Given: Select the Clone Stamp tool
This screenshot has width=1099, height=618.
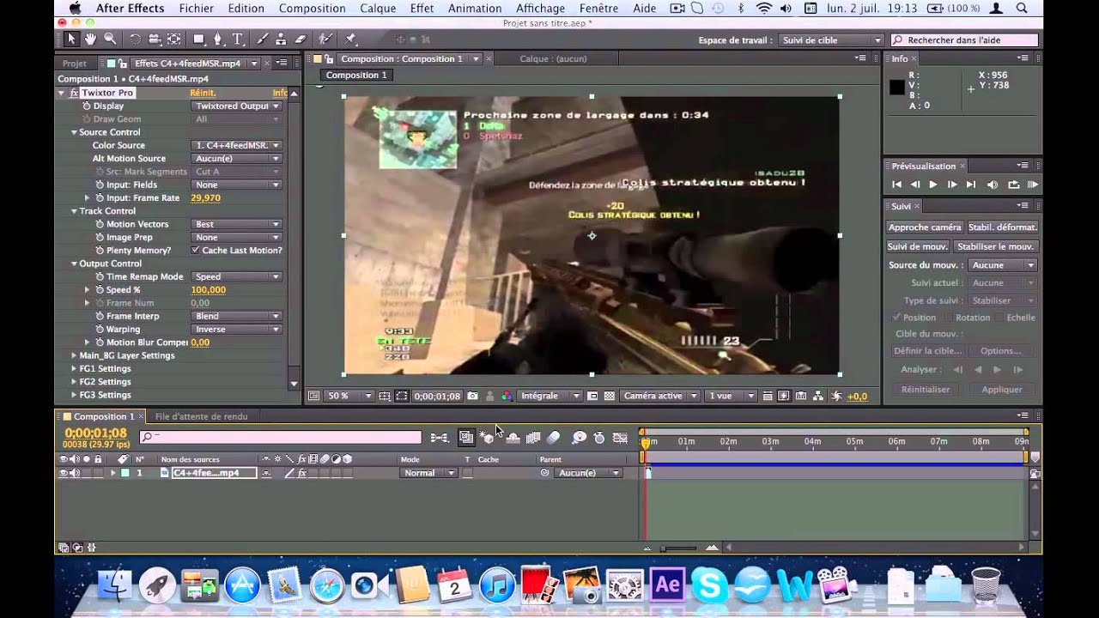Looking at the screenshot, I should click(281, 39).
